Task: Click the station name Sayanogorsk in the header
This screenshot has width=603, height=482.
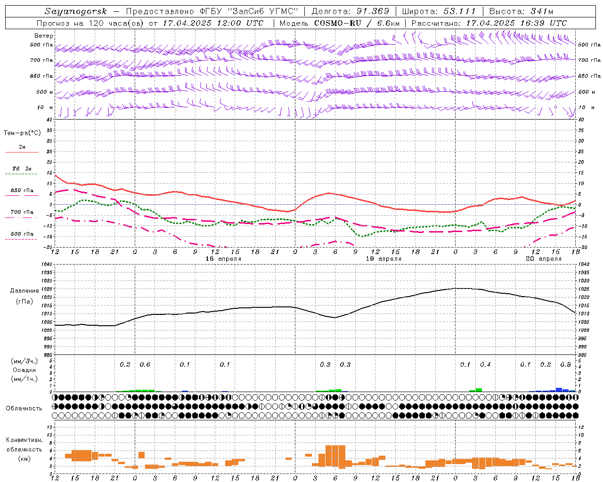Action: pos(76,11)
